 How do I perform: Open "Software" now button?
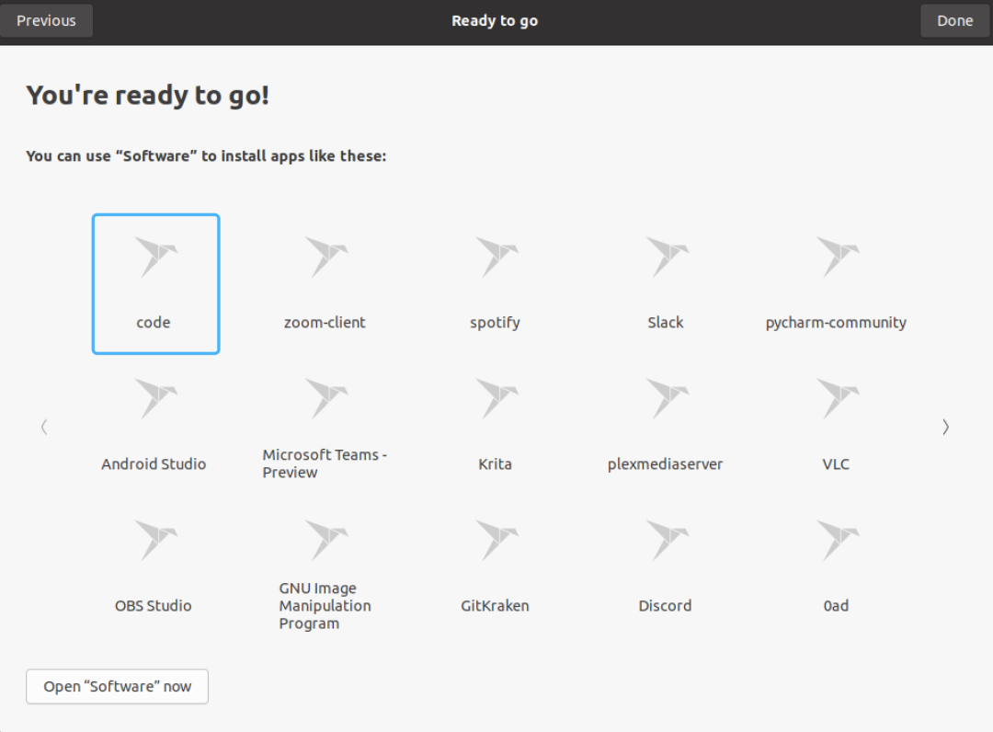(117, 686)
